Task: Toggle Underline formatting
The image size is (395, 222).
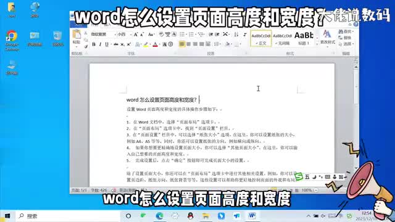Action: (107, 44)
